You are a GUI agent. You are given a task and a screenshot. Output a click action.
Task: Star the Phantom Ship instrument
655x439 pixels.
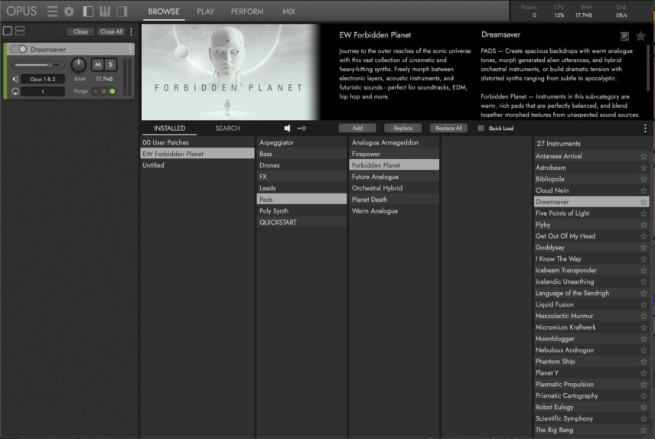click(x=644, y=362)
